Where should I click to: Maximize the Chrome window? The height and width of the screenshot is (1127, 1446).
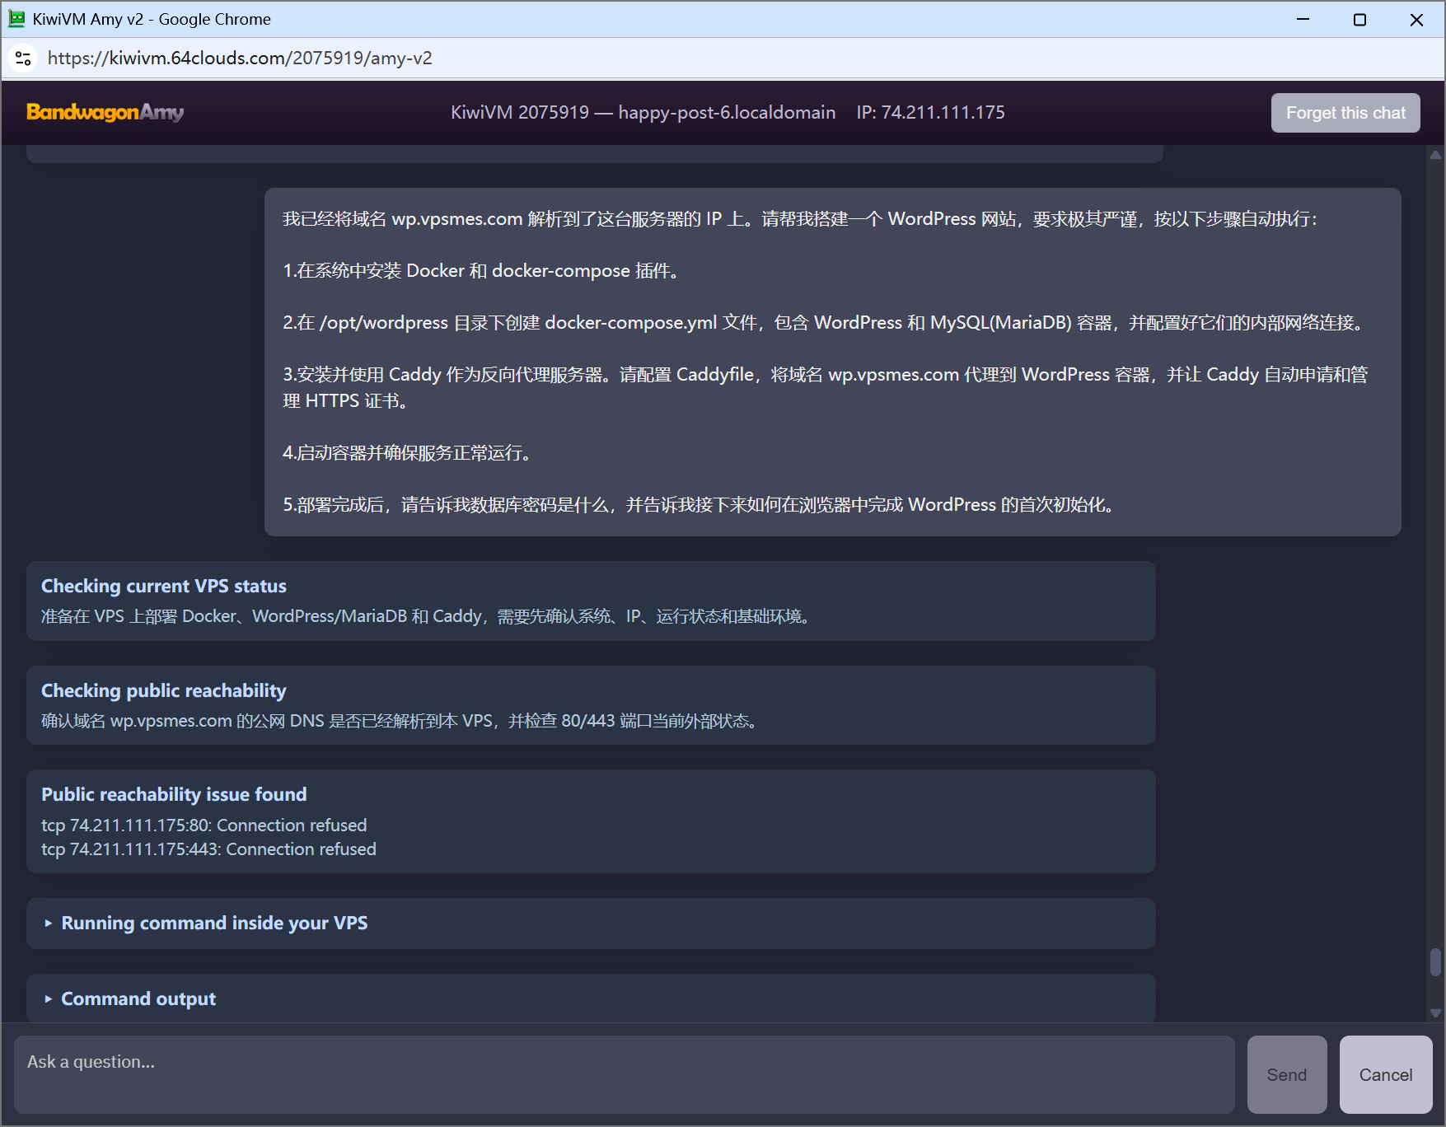[1359, 19]
